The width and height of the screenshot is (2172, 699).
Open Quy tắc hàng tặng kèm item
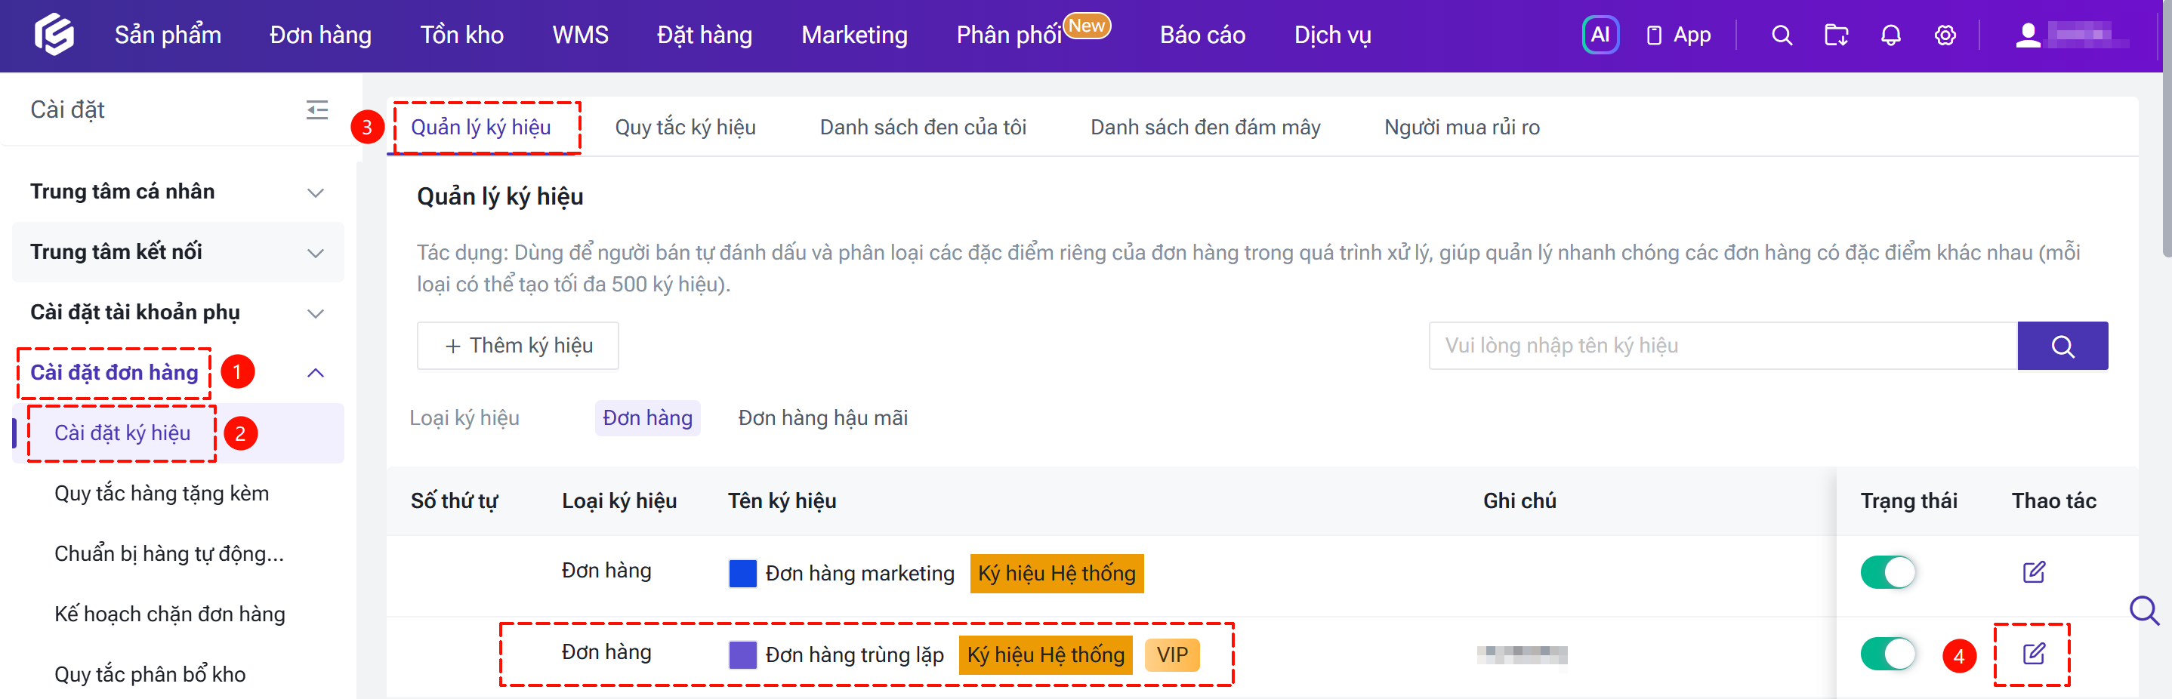(162, 494)
